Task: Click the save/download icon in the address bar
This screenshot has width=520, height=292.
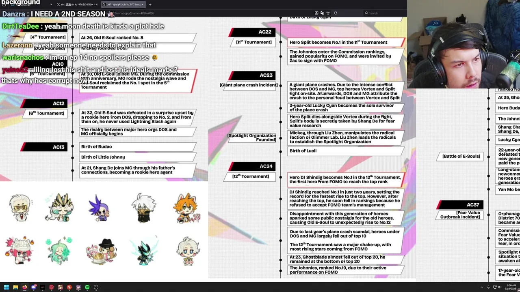Action: tap(316, 13)
